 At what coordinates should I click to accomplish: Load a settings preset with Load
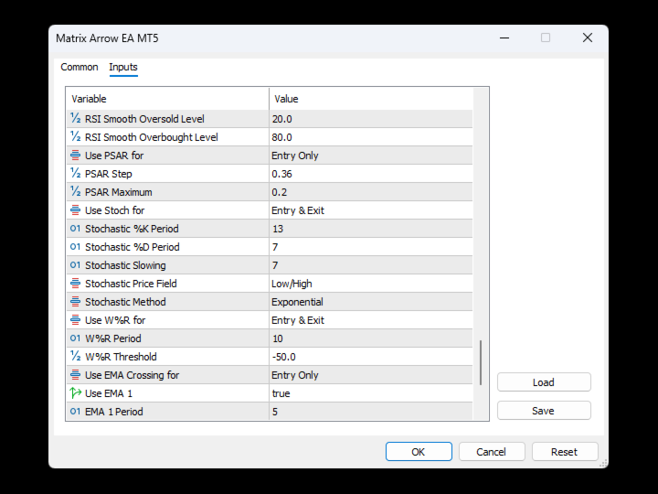(x=544, y=382)
